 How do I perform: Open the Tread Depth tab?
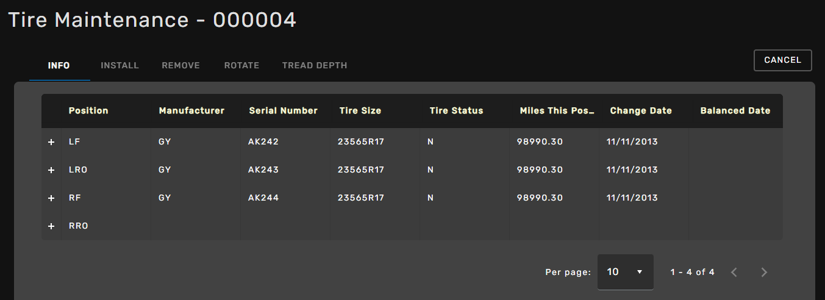[315, 65]
